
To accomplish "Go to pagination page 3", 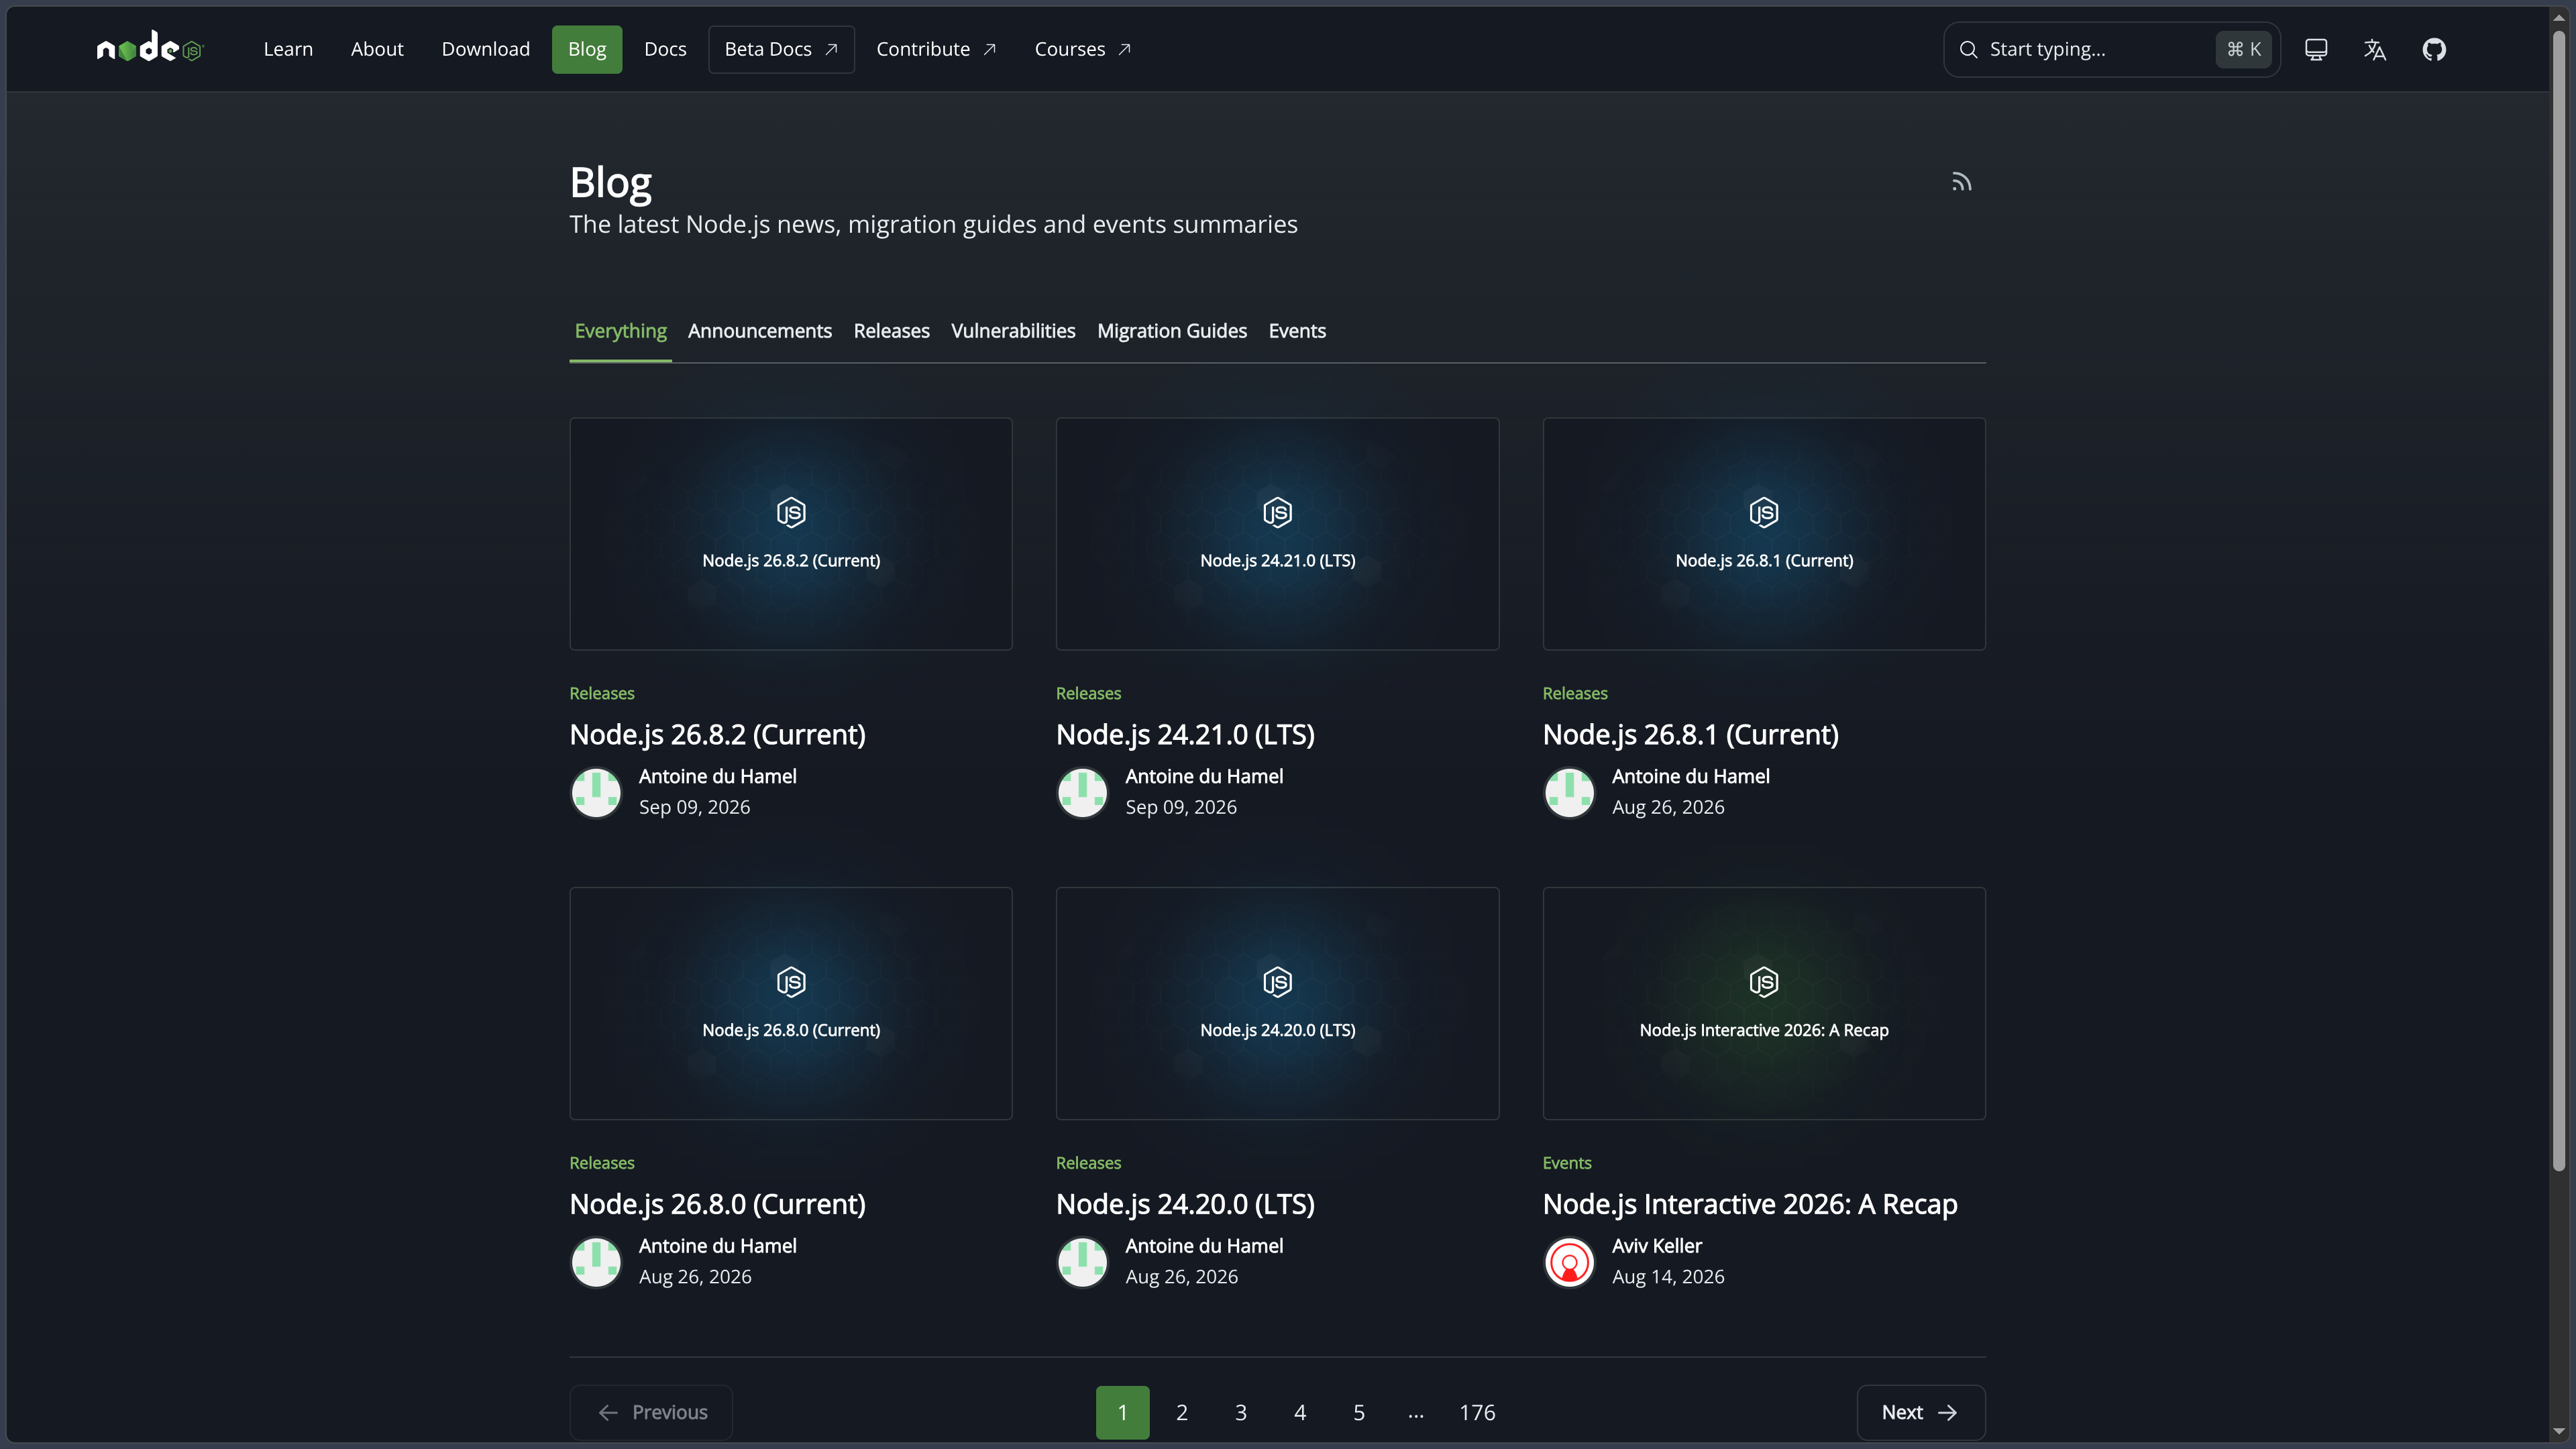I will tap(1240, 1412).
